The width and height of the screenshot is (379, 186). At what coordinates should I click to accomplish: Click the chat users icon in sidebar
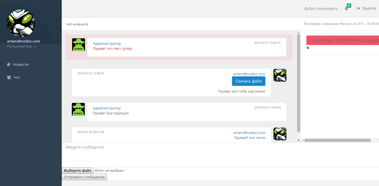click(9, 77)
